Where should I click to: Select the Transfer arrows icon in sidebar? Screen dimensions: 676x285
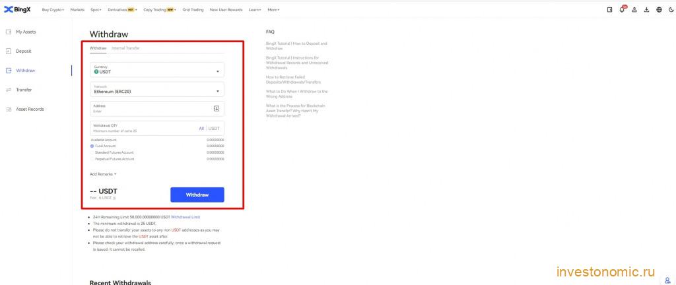(8, 90)
